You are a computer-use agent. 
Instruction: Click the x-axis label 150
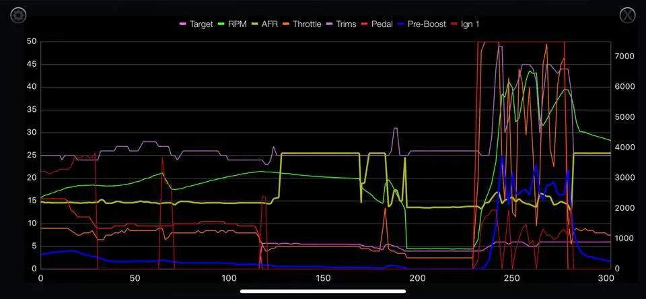pyautogui.click(x=323, y=278)
